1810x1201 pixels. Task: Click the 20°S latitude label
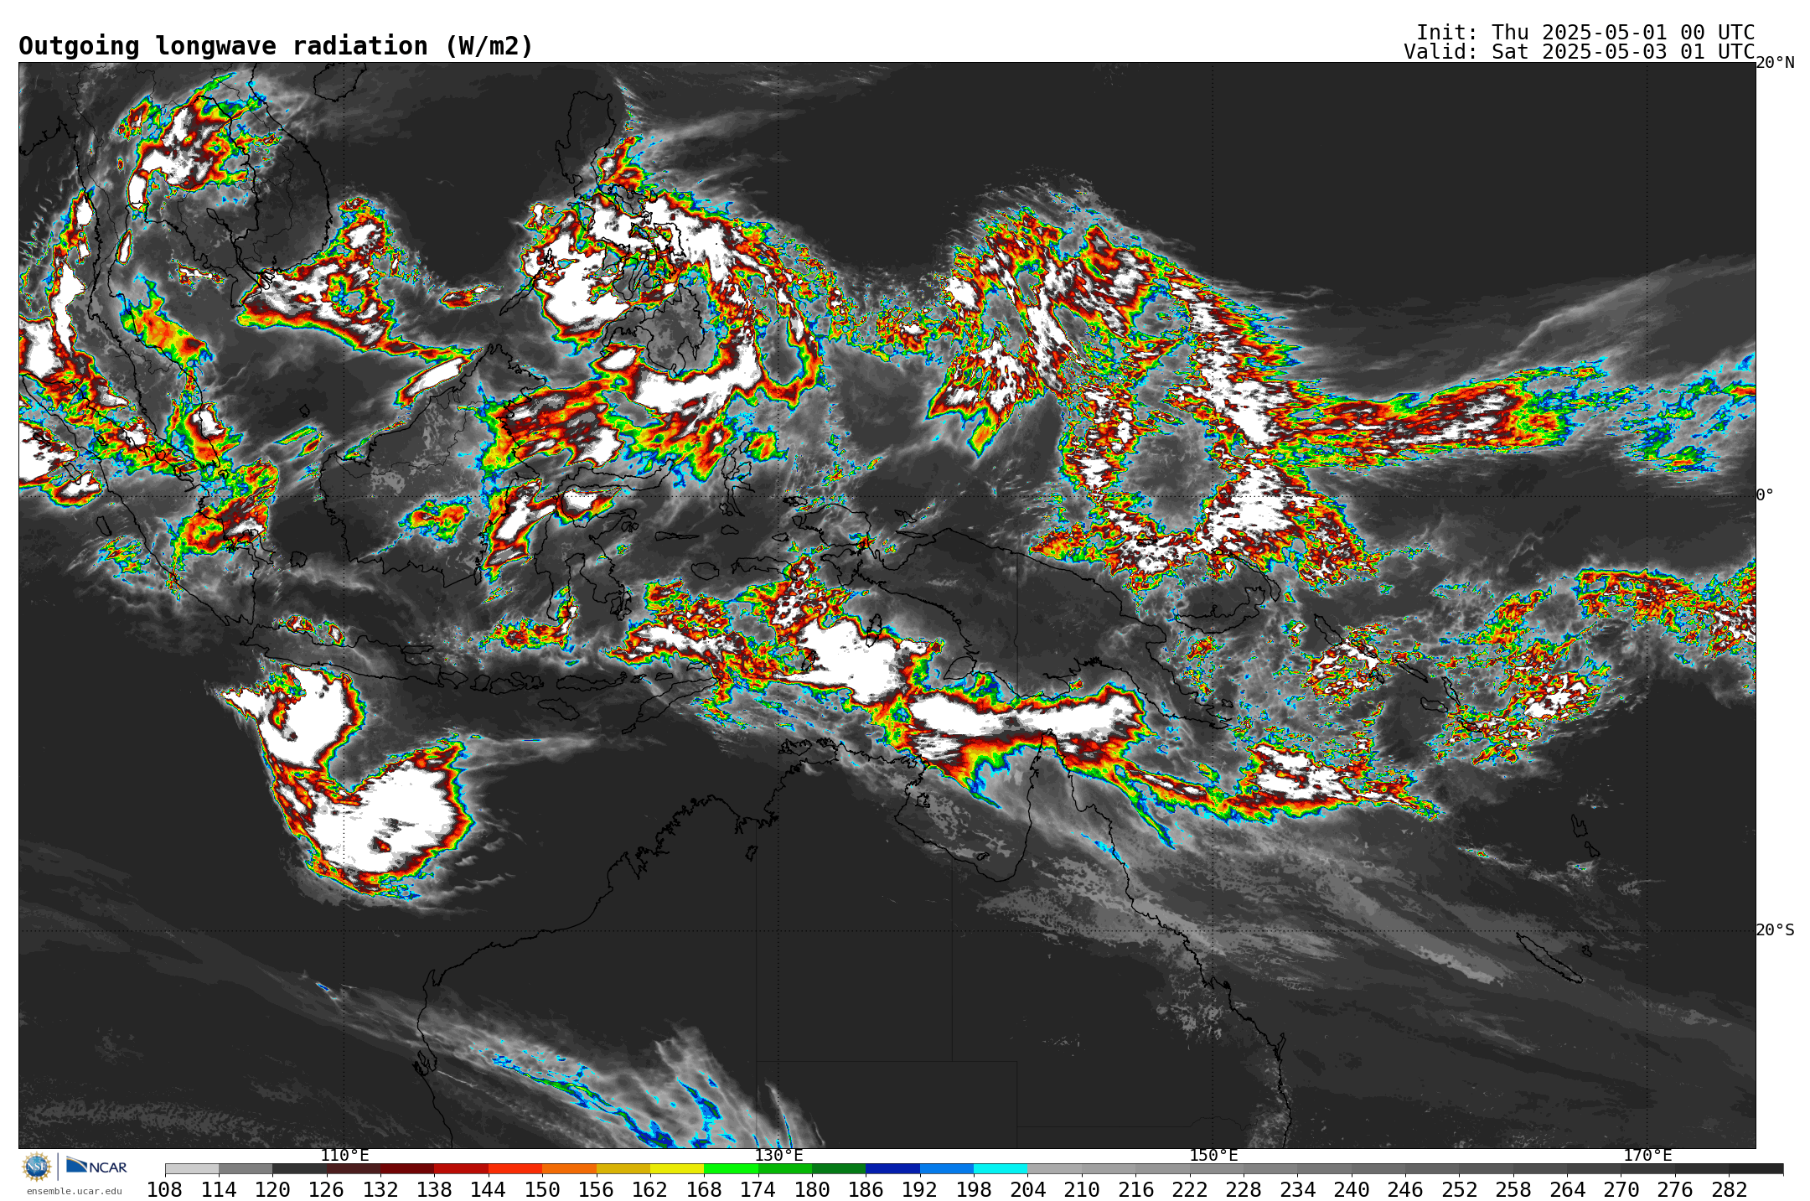[1775, 929]
